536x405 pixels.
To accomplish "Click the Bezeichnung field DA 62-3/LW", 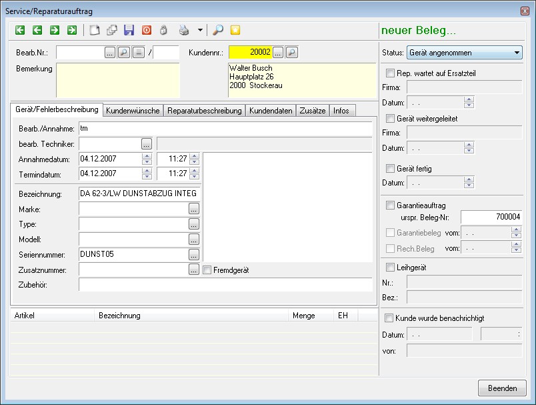I will pos(139,193).
